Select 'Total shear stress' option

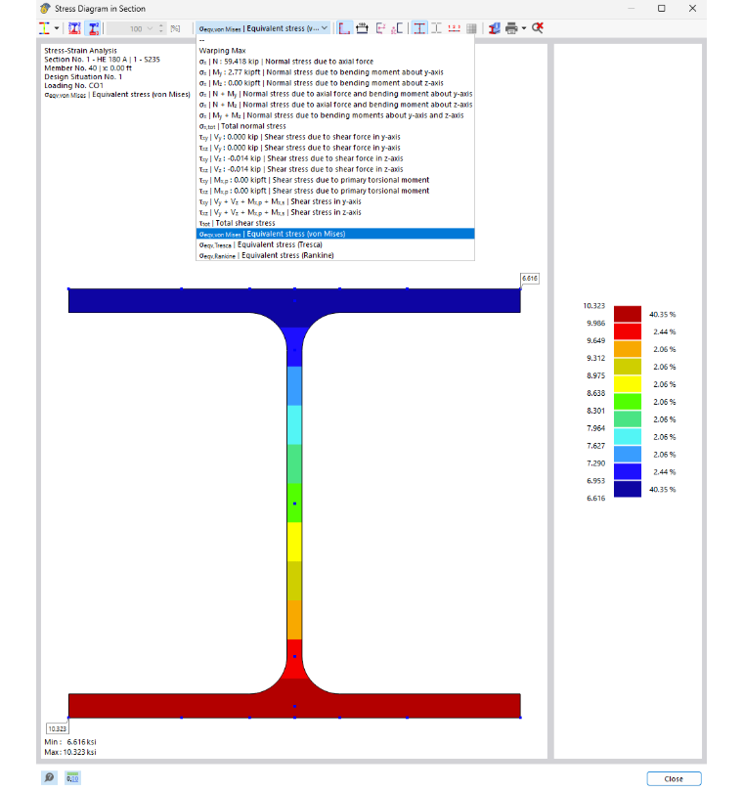tap(335, 223)
